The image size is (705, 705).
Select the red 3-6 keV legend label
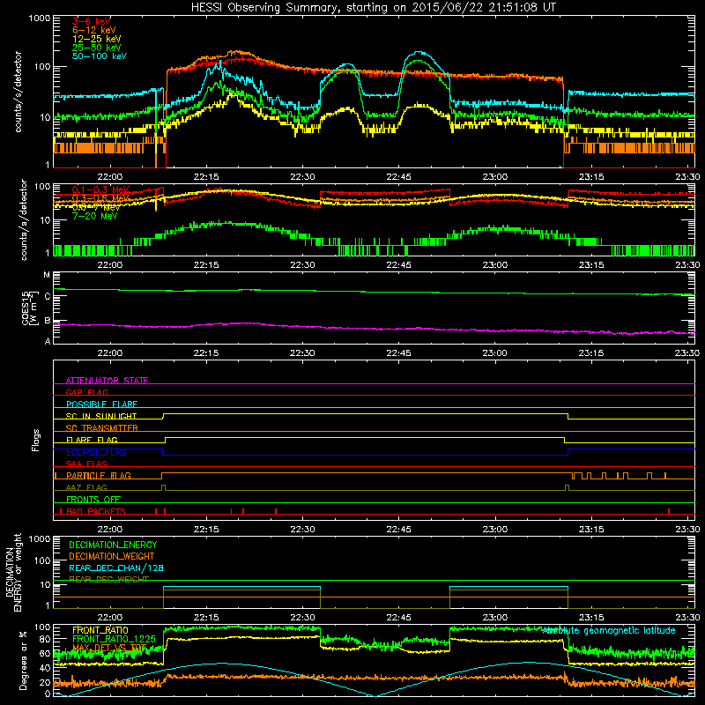pos(92,21)
